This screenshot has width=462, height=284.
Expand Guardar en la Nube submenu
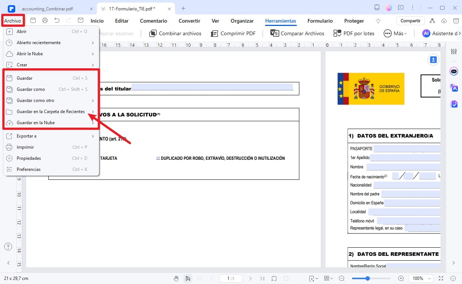(x=93, y=123)
